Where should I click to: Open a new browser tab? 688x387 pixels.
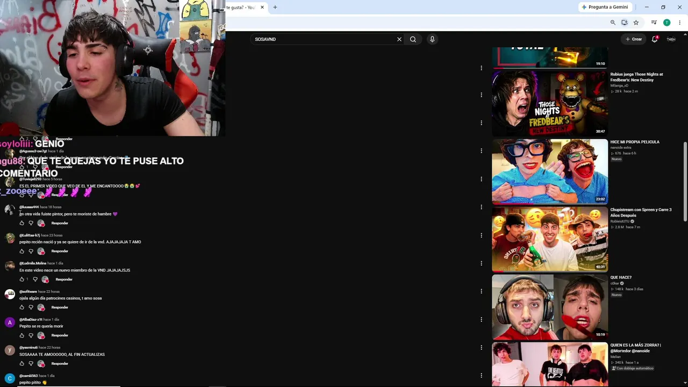click(x=275, y=8)
